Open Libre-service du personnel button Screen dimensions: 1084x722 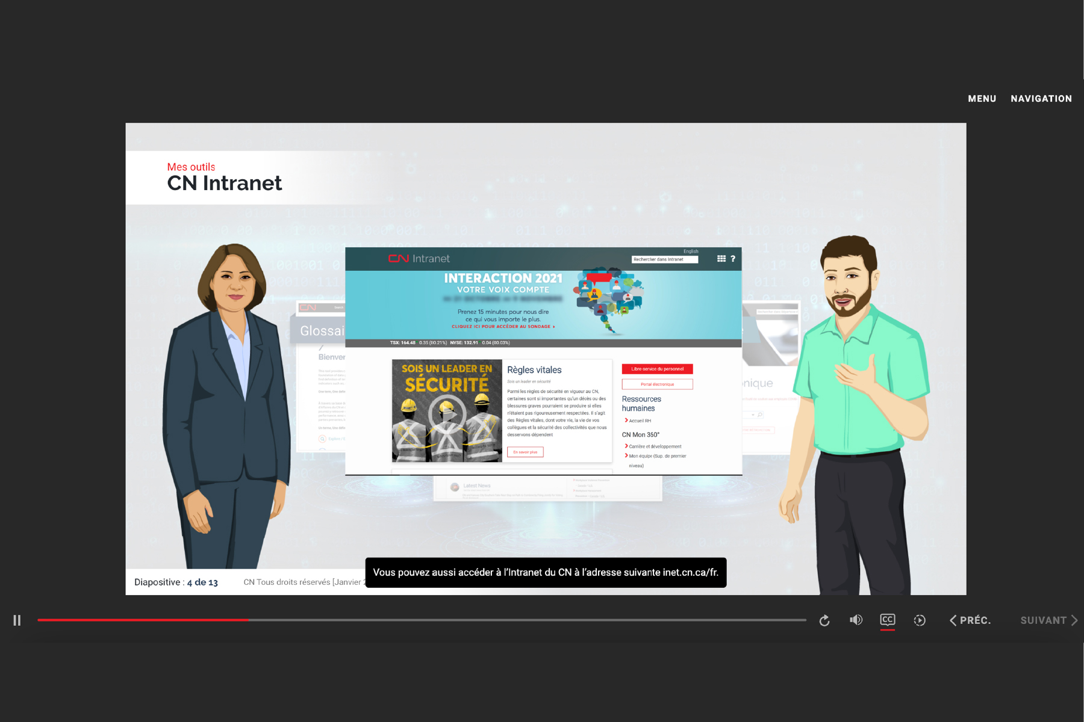coord(658,369)
